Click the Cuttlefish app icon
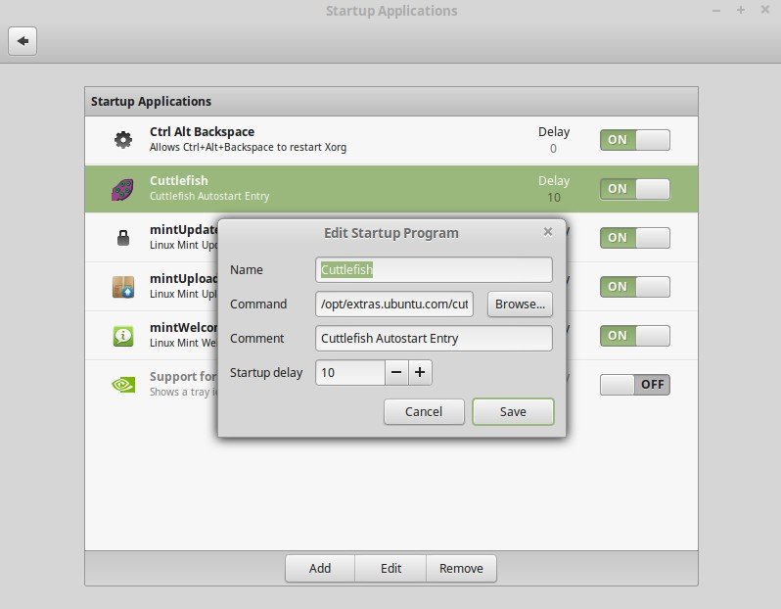The height and width of the screenshot is (609, 781). (122, 189)
